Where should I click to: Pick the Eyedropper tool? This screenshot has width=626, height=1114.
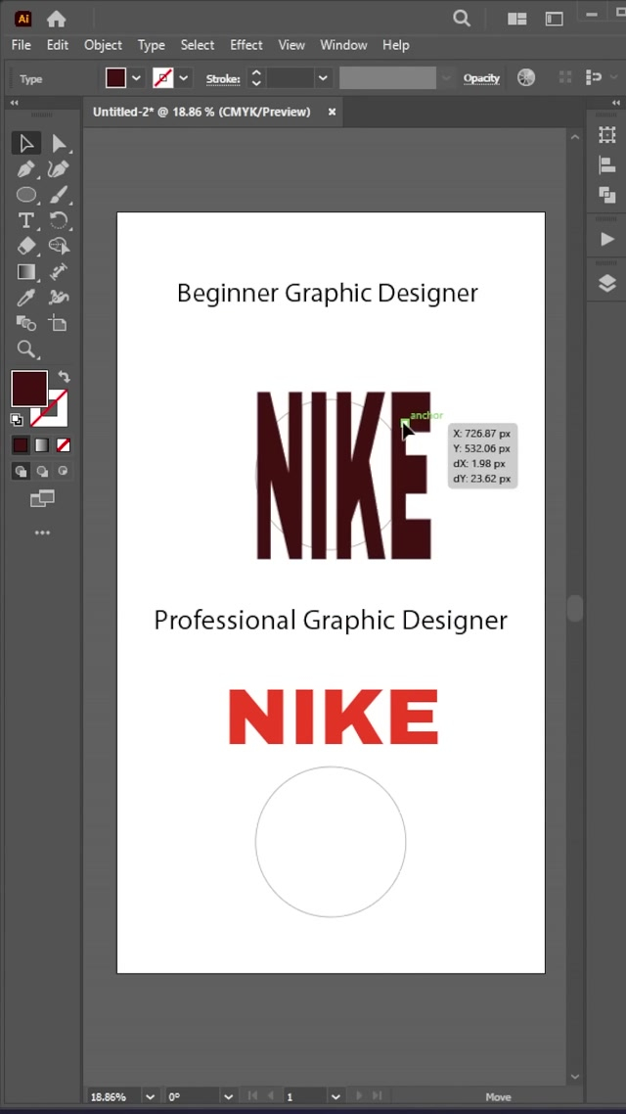coord(26,298)
